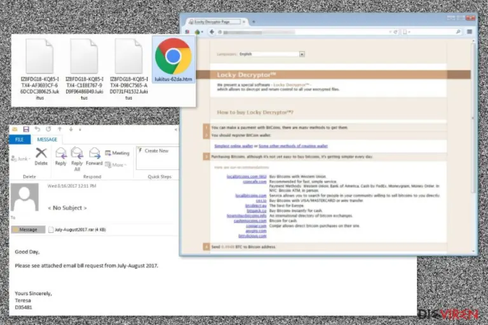Close the Locky Decryptor Page tab
Image resolution: width=488 pixels, height=325 pixels.
pos(244,22)
